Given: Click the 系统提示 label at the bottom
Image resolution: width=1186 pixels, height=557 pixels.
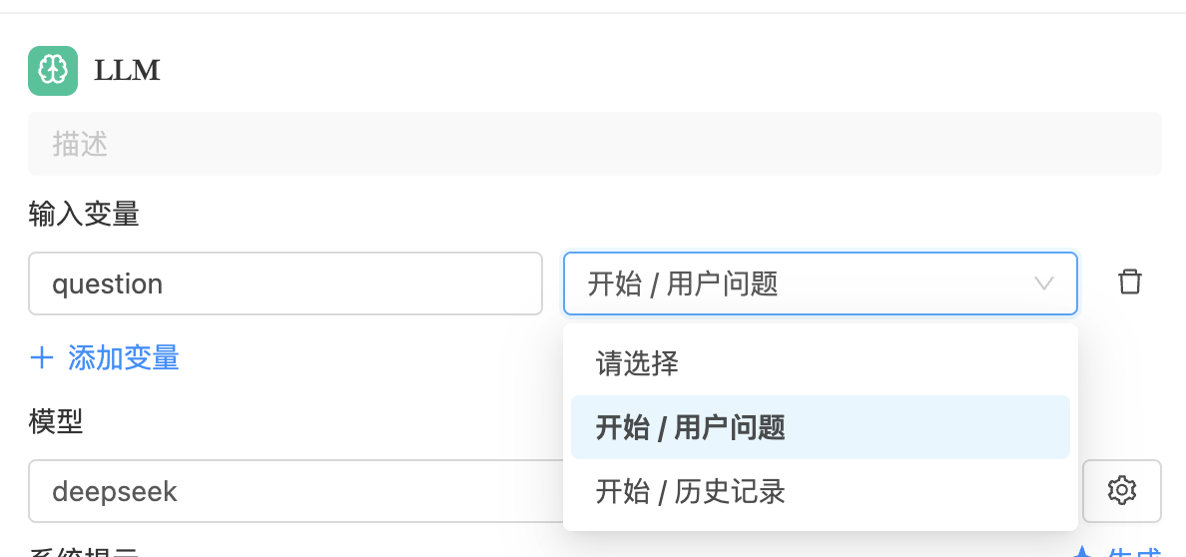Looking at the screenshot, I should coord(84,552).
